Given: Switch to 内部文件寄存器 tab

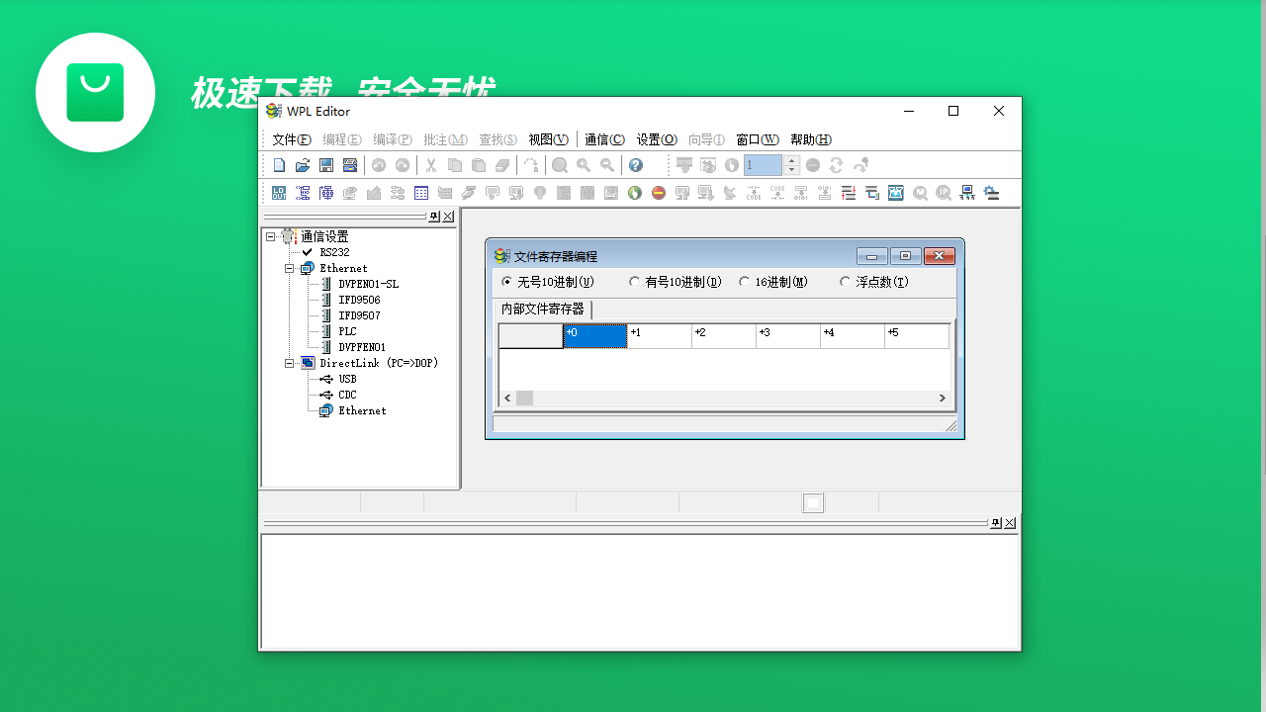Looking at the screenshot, I should 543,309.
